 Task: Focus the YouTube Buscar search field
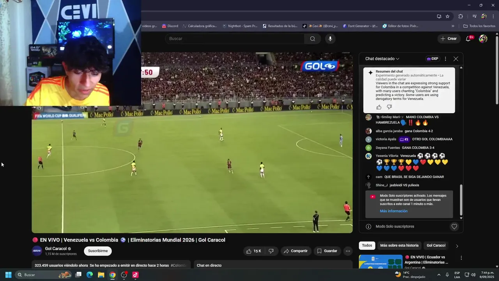(235, 39)
